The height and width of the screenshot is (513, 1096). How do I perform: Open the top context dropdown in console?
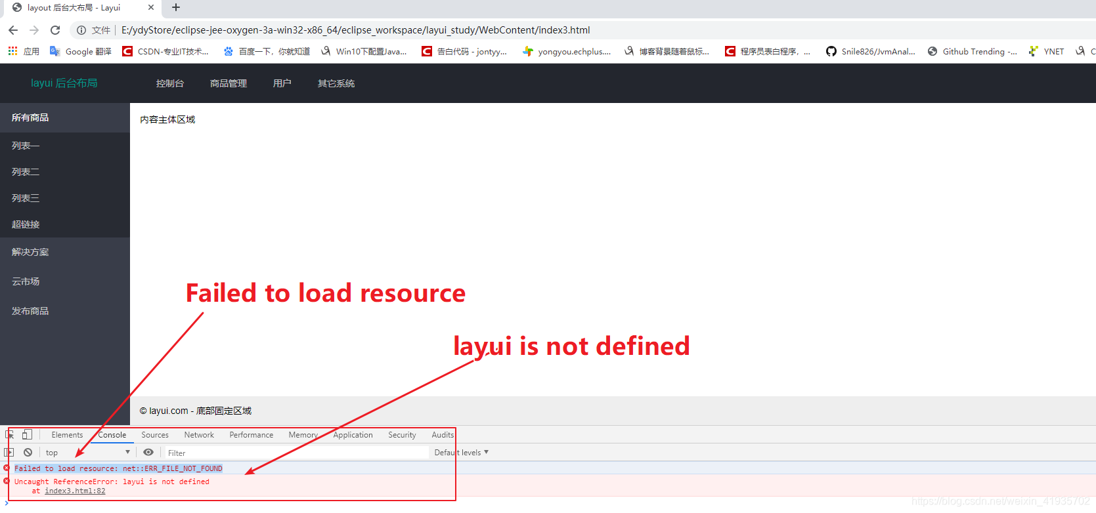click(x=87, y=453)
